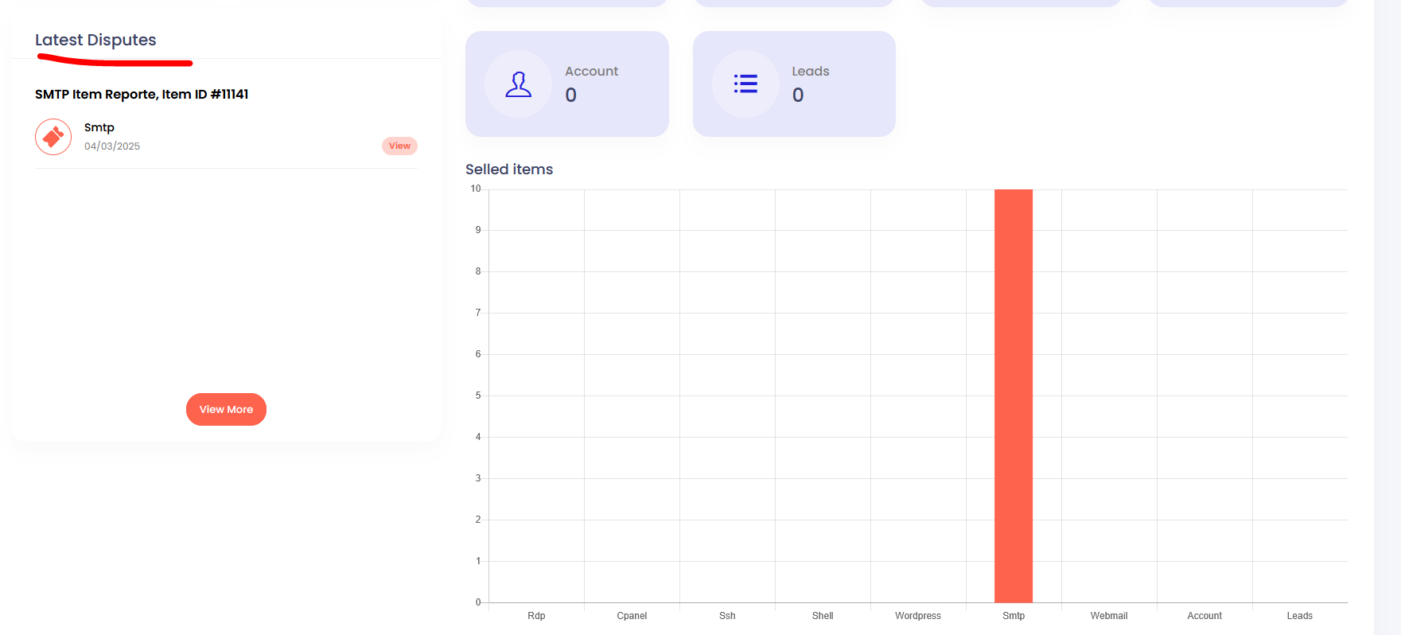
Task: Select the Account card's zero count
Action: (x=570, y=95)
